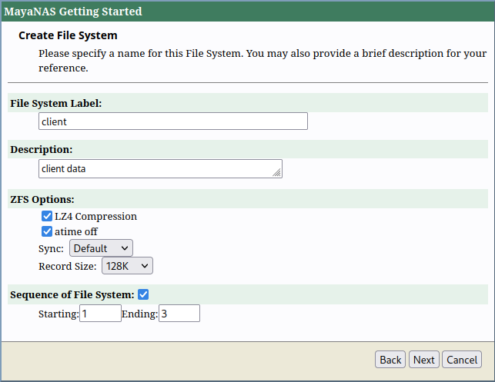Disable the Sequence of File System checkbox
This screenshot has width=495, height=382.
tap(143, 294)
